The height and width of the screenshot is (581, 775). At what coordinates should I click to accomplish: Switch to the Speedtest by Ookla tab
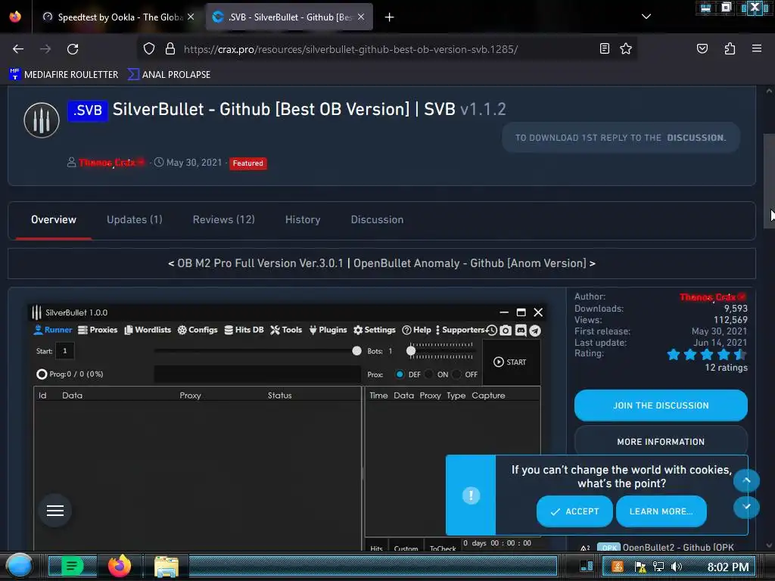pyautogui.click(x=119, y=17)
